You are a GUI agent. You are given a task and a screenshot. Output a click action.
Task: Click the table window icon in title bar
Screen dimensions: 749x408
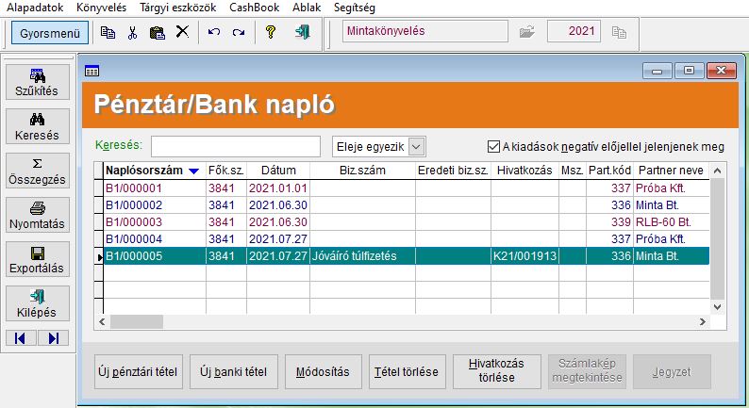tap(92, 71)
